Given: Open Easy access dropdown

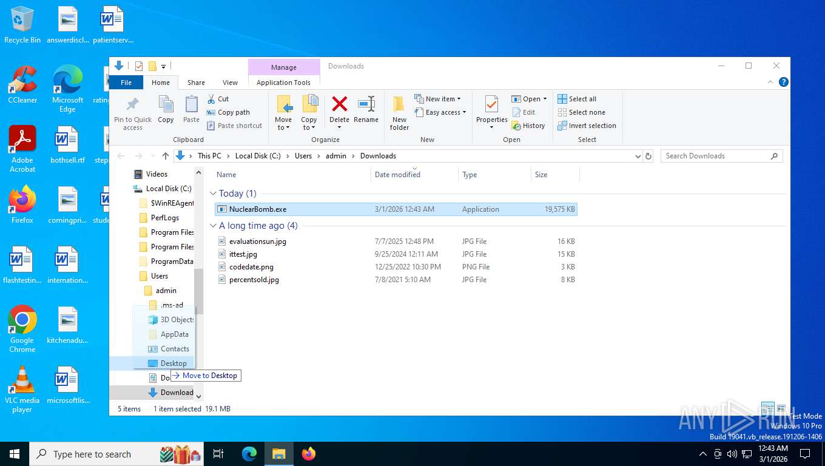Looking at the screenshot, I should [x=441, y=112].
